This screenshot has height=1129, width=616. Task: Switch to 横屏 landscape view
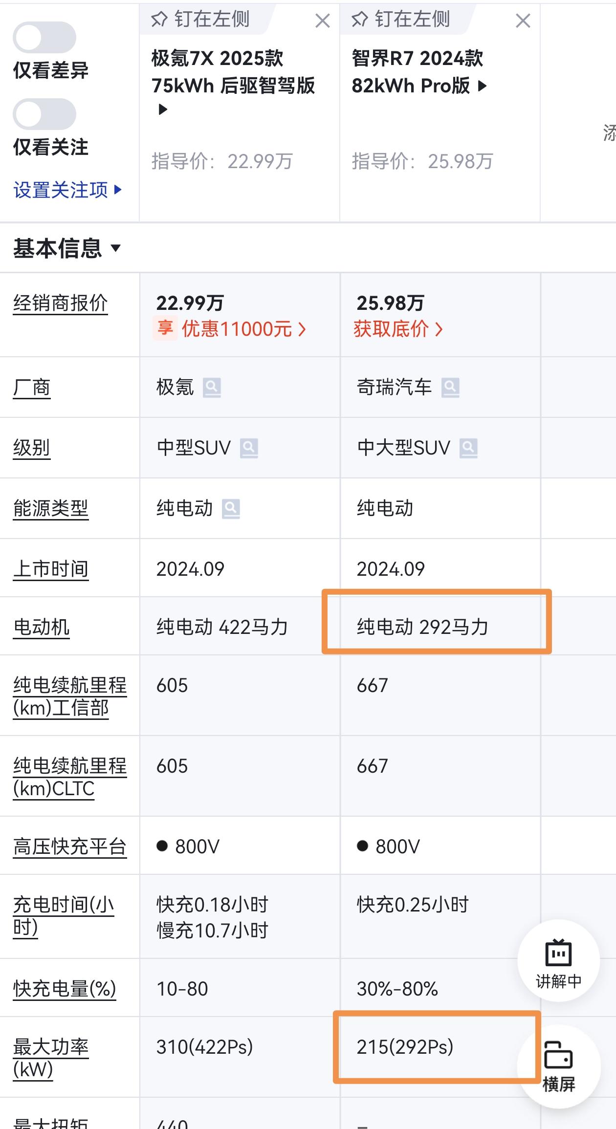point(558,1066)
